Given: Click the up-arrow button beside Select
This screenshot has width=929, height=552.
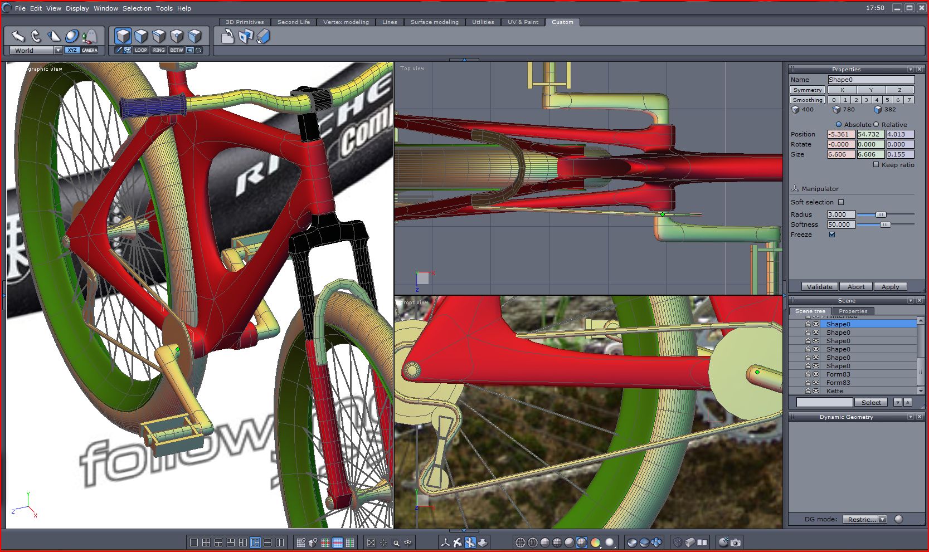Looking at the screenshot, I should [x=908, y=402].
